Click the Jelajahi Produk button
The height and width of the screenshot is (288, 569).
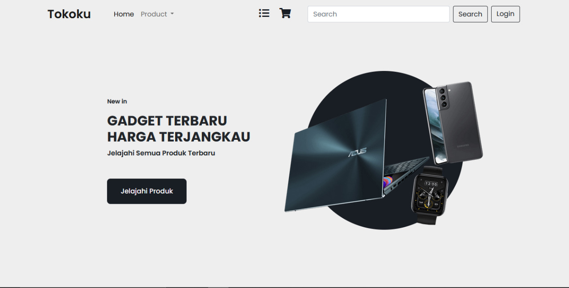click(147, 191)
